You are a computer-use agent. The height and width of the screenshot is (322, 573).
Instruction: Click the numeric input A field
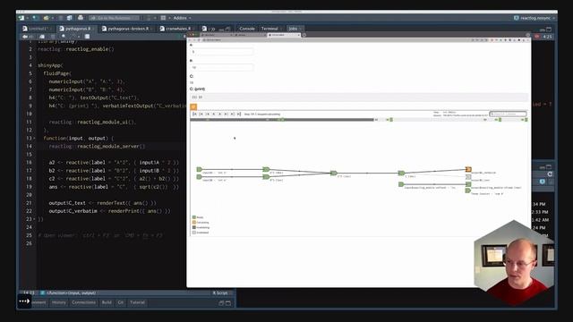222,52
